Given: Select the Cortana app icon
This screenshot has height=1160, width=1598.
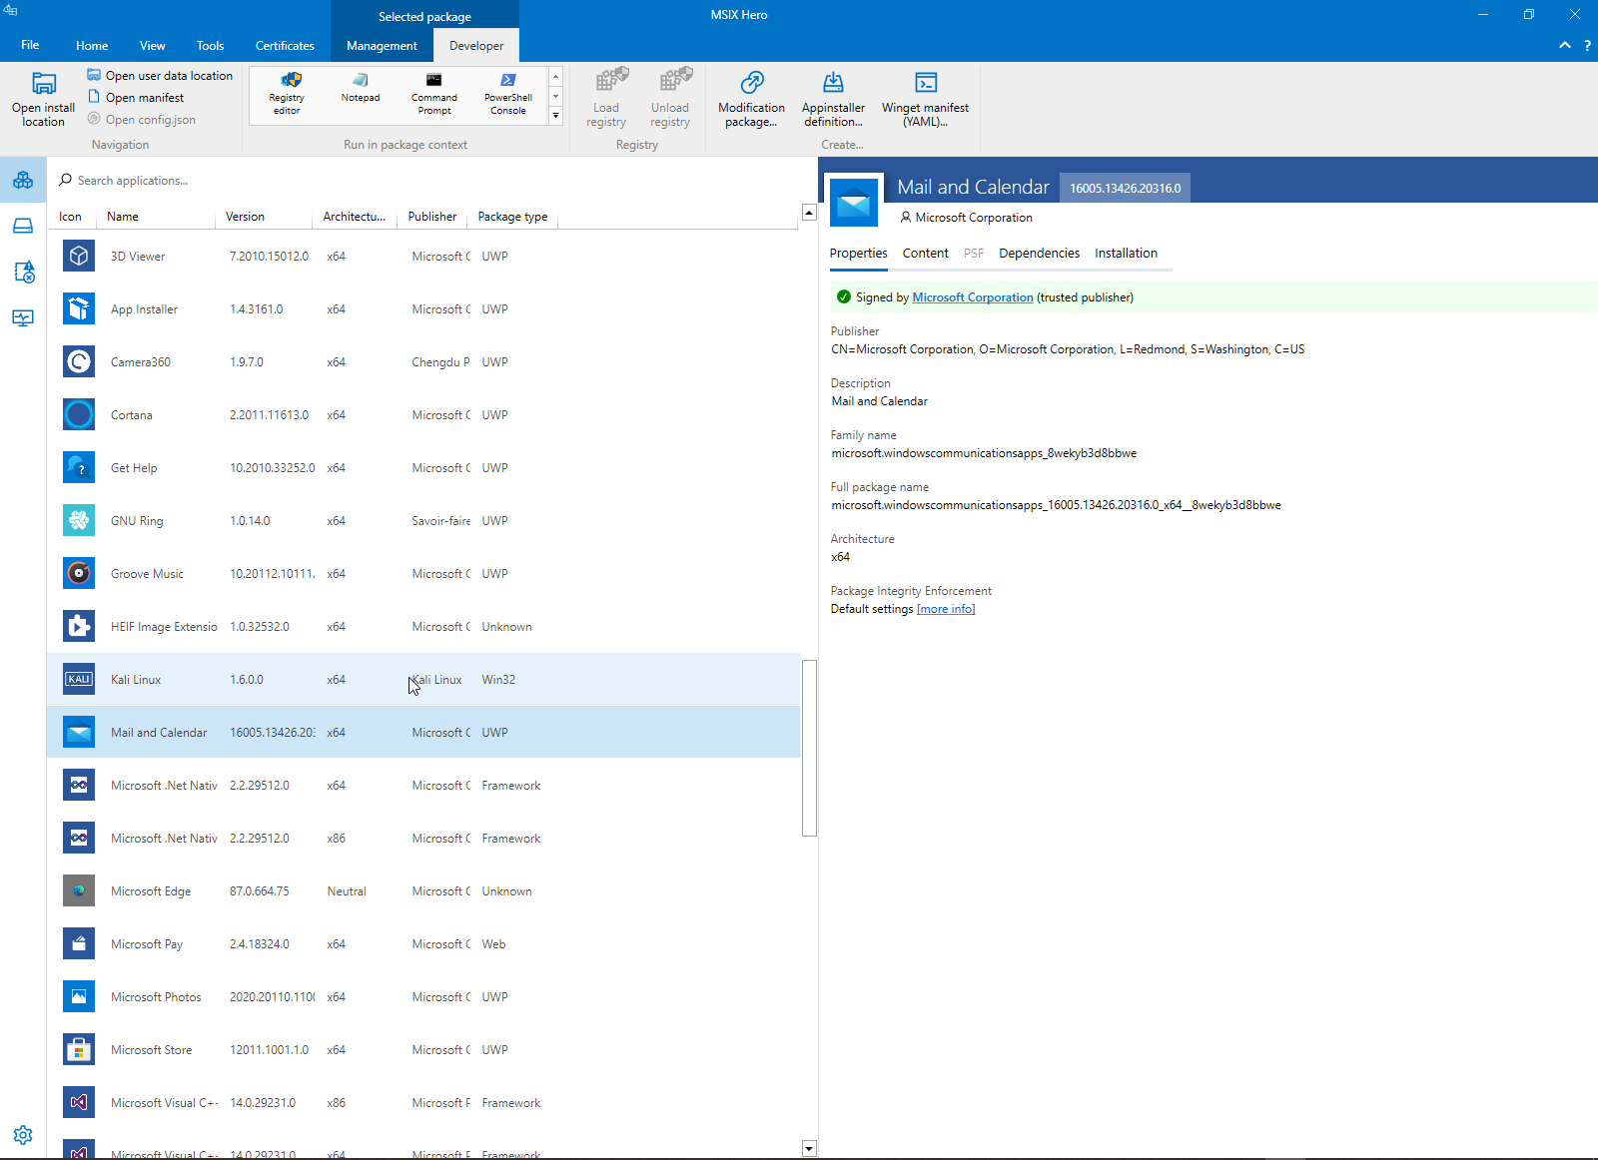Looking at the screenshot, I should 79,415.
